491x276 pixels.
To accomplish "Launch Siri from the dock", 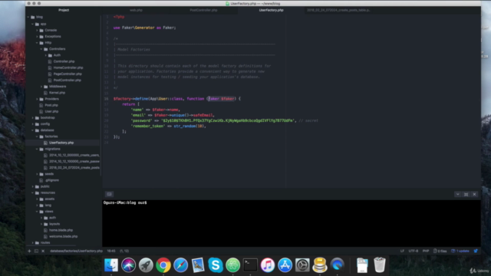I will pyautogui.click(x=128, y=265).
